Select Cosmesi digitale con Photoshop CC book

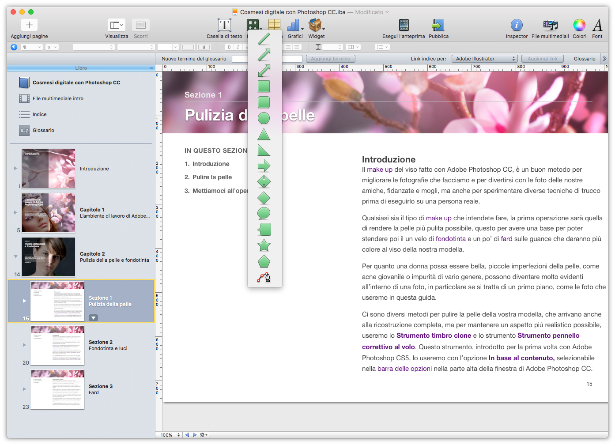(x=76, y=83)
